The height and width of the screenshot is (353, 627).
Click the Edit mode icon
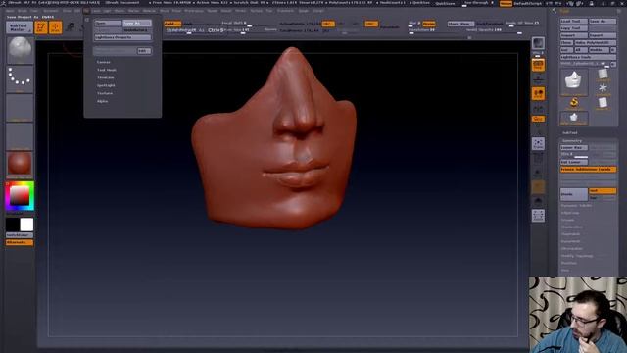coord(41,27)
